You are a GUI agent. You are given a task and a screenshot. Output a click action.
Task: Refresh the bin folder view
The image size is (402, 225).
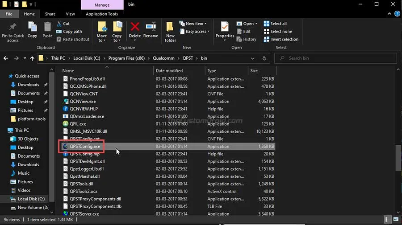click(x=264, y=58)
